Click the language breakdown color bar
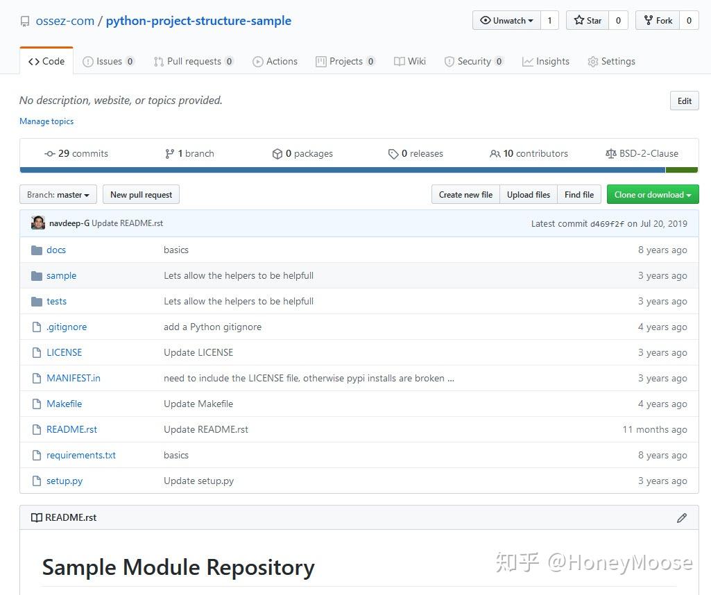The height and width of the screenshot is (595, 711). point(359,170)
